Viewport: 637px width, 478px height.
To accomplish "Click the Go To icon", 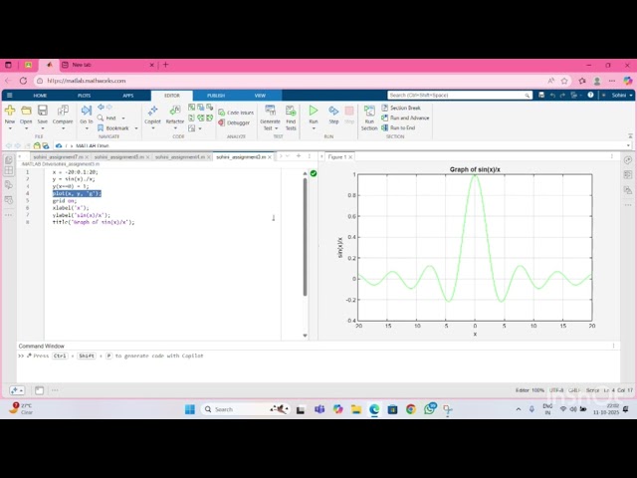I will (87, 111).
